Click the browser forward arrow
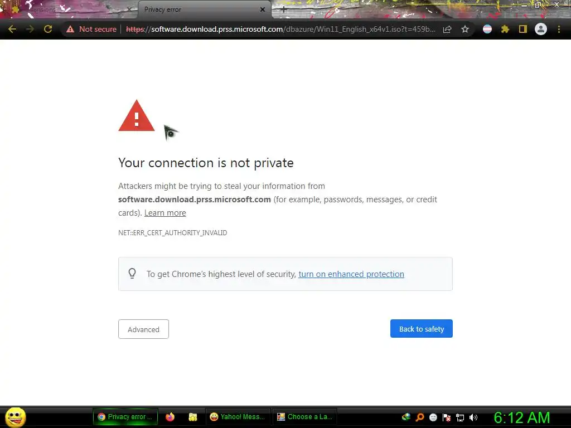 [30, 29]
